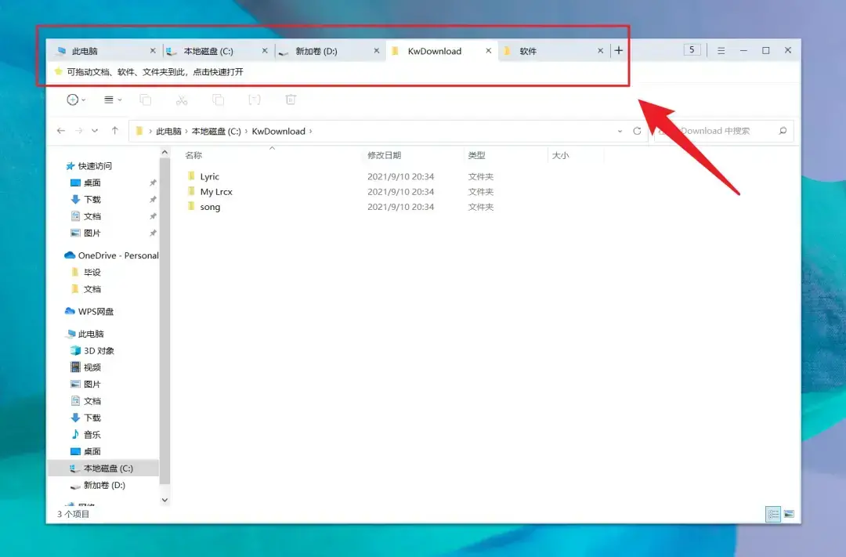Switch to details view in status bar
Viewport: 846px width, 557px height.
(773, 514)
